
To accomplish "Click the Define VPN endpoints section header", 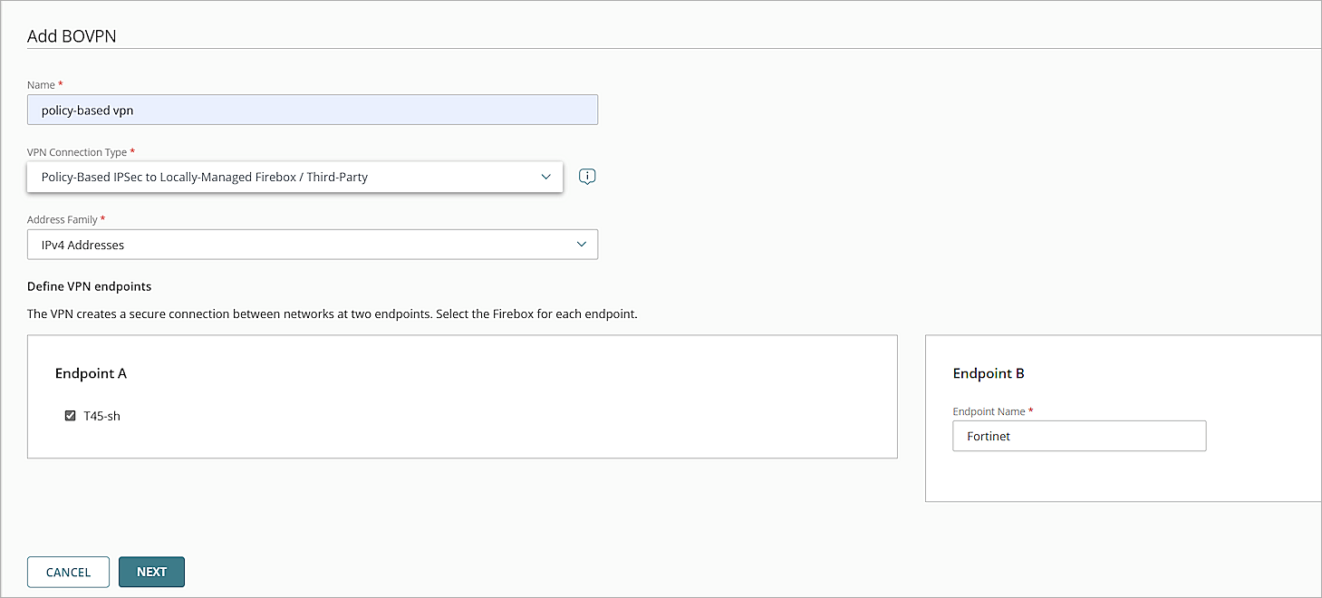I will click(x=88, y=285).
